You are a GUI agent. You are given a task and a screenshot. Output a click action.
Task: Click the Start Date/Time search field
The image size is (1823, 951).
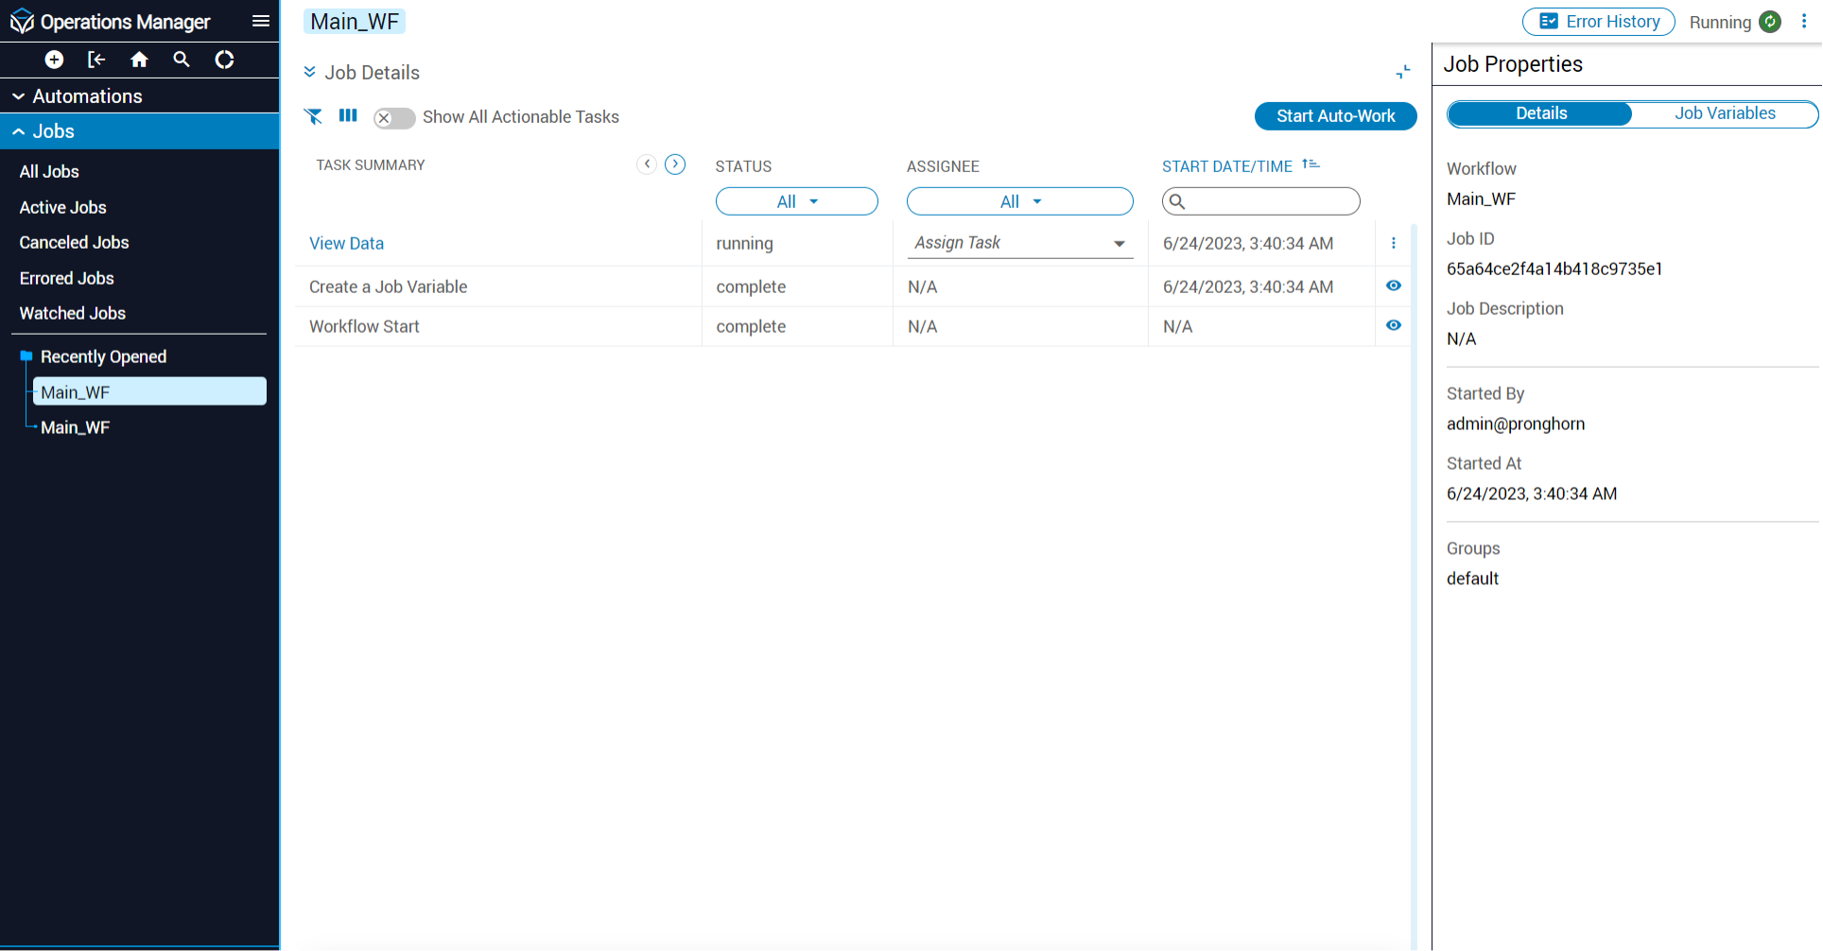tap(1267, 201)
